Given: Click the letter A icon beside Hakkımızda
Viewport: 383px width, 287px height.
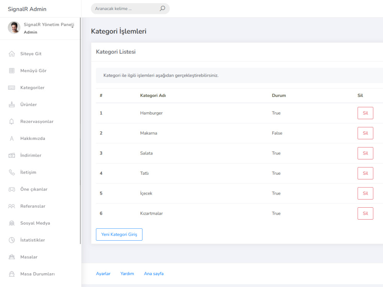Looking at the screenshot, I should 12,139.
